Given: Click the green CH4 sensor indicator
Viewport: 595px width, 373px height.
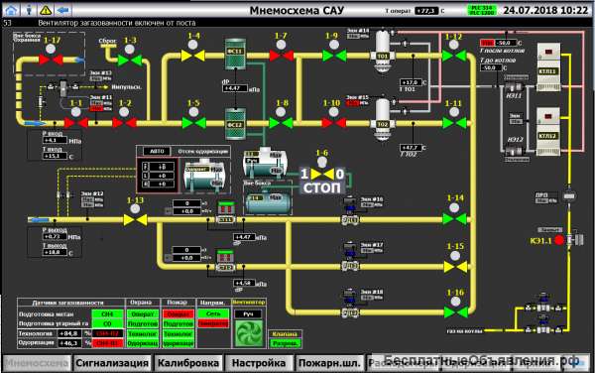Looking at the screenshot, I should [107, 314].
